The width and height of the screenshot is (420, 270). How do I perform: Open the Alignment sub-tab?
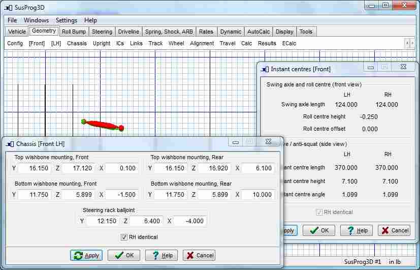(x=202, y=43)
